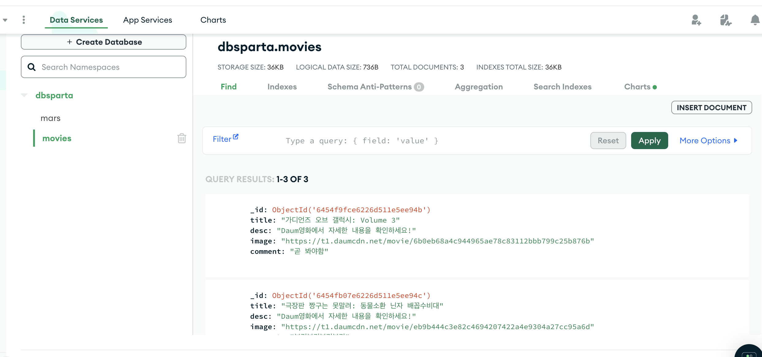This screenshot has height=357, width=762.
Task: Click the second document's desc value
Action: coord(346,316)
